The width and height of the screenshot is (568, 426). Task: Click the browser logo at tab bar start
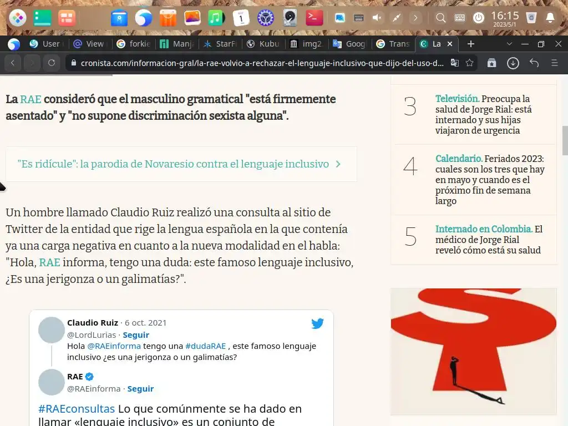[x=14, y=44]
